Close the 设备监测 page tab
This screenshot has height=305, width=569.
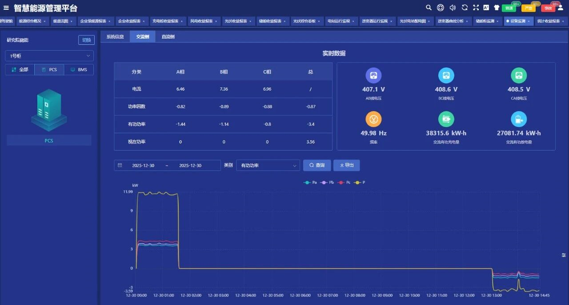pos(529,21)
